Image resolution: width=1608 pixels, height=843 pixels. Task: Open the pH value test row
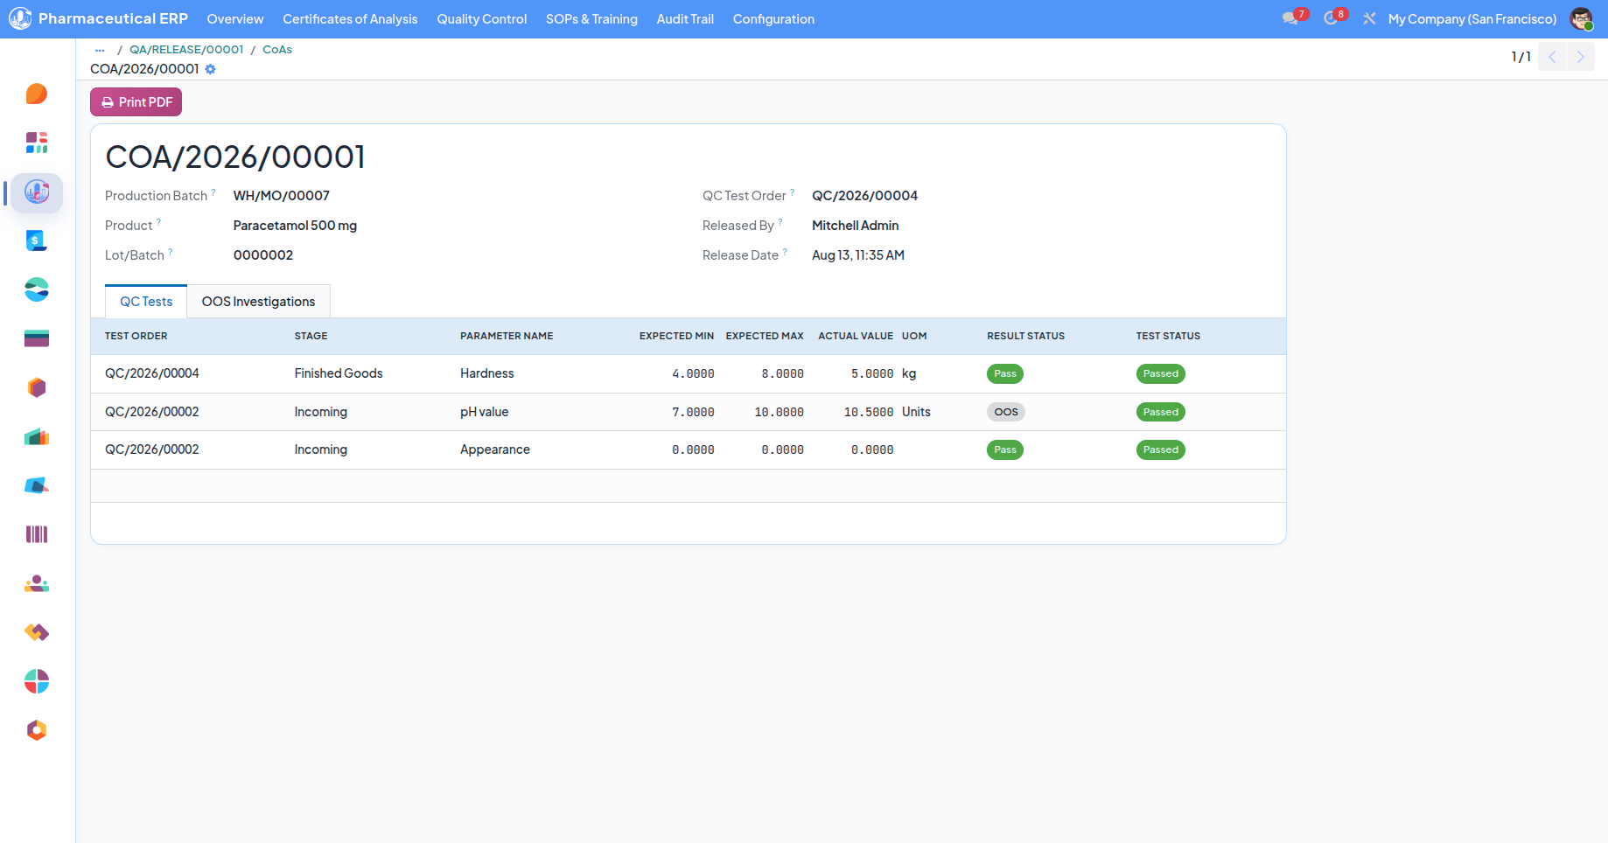[x=688, y=412]
